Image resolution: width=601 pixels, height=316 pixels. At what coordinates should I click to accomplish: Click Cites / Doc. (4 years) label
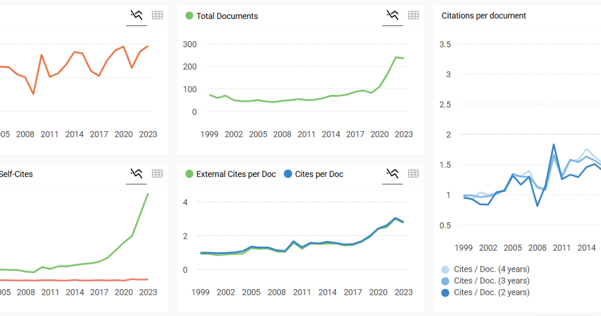pos(491,269)
